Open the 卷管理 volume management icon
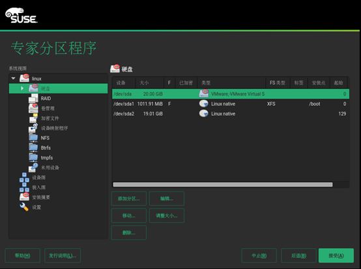 (33, 108)
